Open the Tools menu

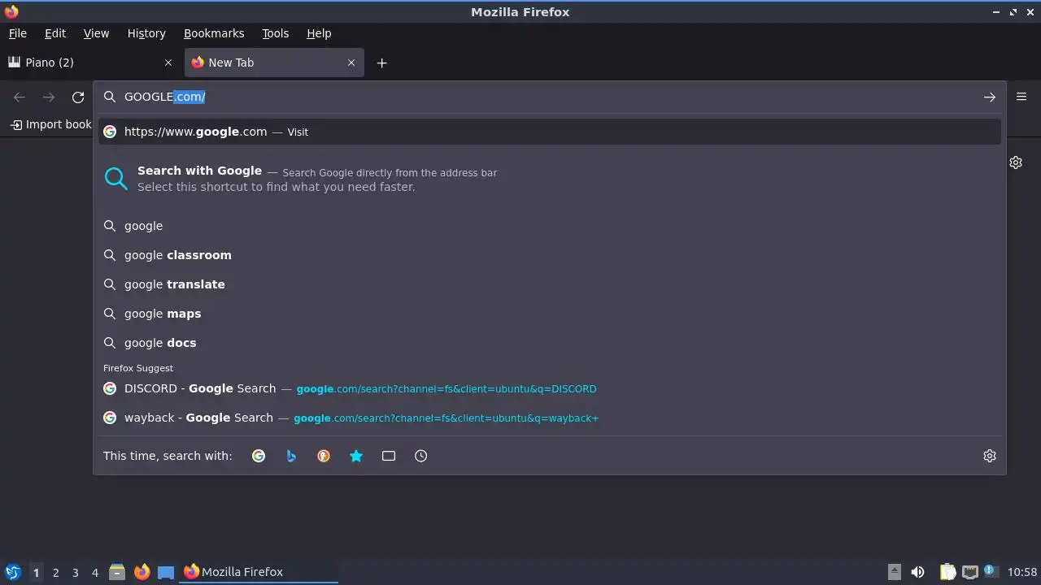click(x=275, y=33)
